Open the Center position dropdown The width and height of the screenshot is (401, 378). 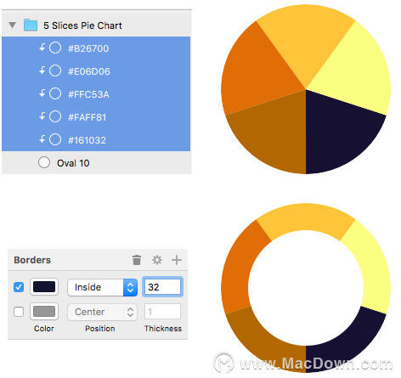(x=103, y=312)
